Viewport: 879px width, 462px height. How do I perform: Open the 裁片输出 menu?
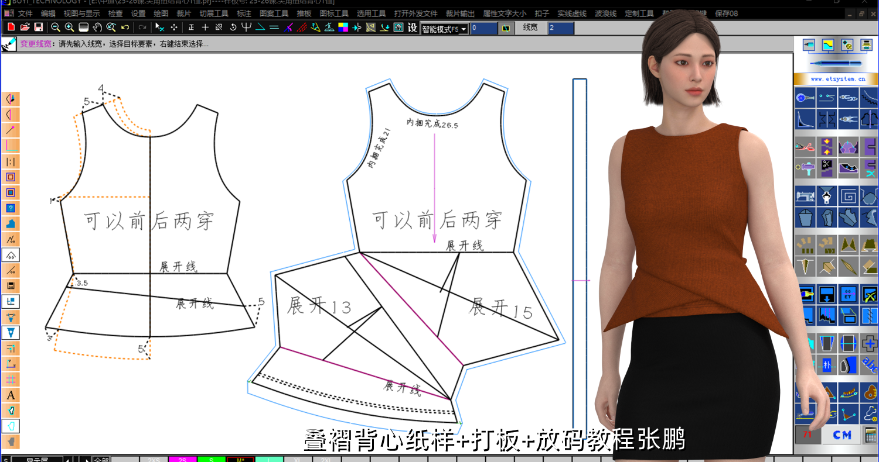coord(460,13)
